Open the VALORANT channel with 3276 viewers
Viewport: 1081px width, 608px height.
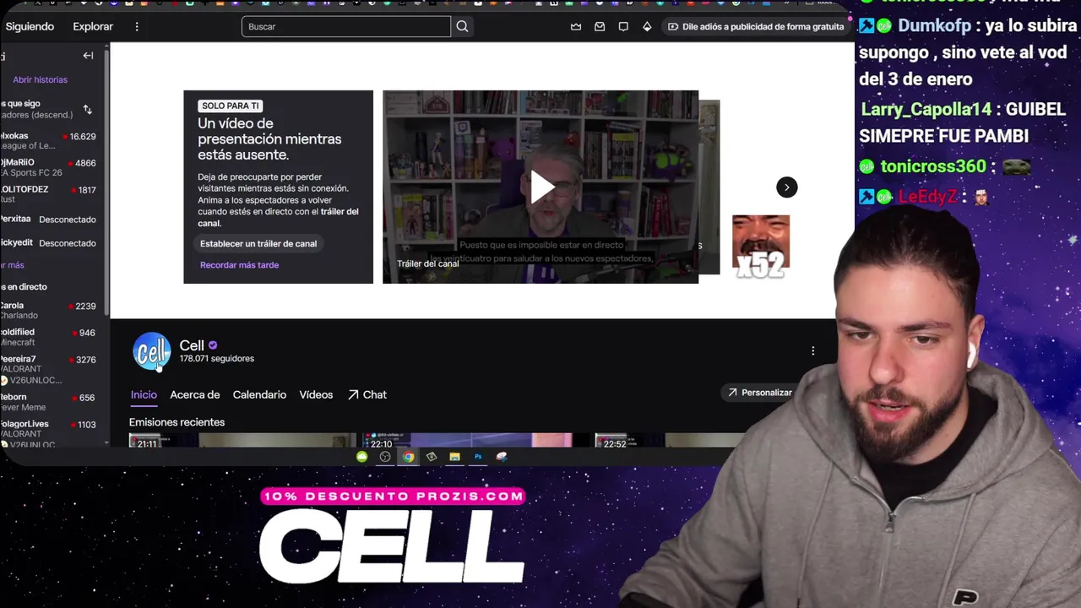click(49, 369)
